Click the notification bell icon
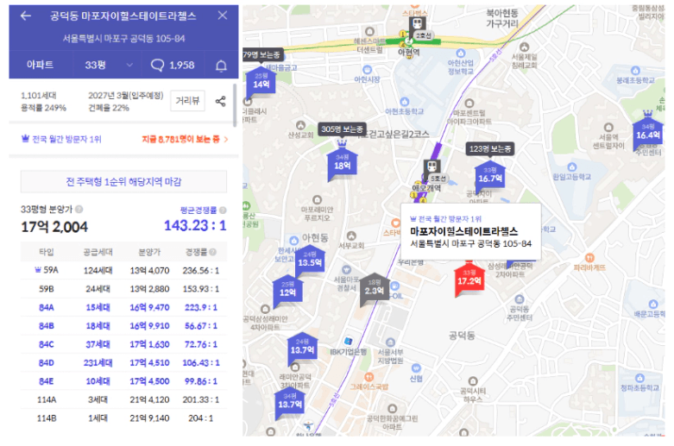This screenshot has width=674, height=446. pyautogui.click(x=221, y=66)
